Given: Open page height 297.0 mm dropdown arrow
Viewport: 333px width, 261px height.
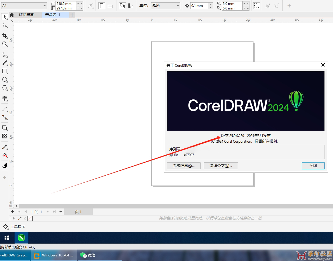Looking at the screenshot, I should (78, 8).
